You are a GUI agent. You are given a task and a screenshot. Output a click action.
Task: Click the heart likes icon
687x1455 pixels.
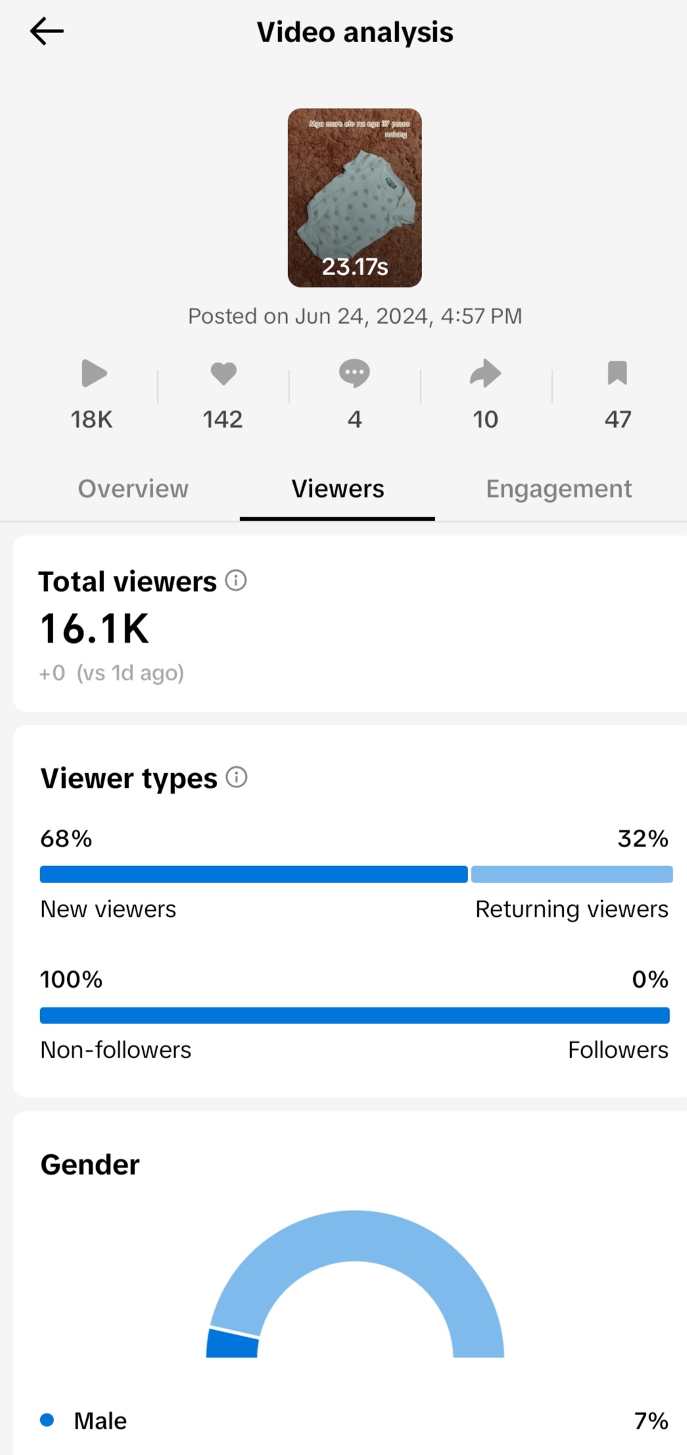point(223,373)
